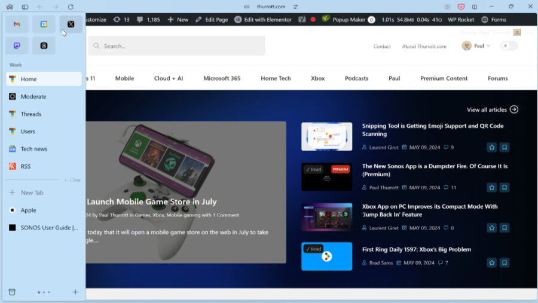Screen dimensions: 538x303
Task: Open the pinned Threads favorite
Action: pos(44,46)
